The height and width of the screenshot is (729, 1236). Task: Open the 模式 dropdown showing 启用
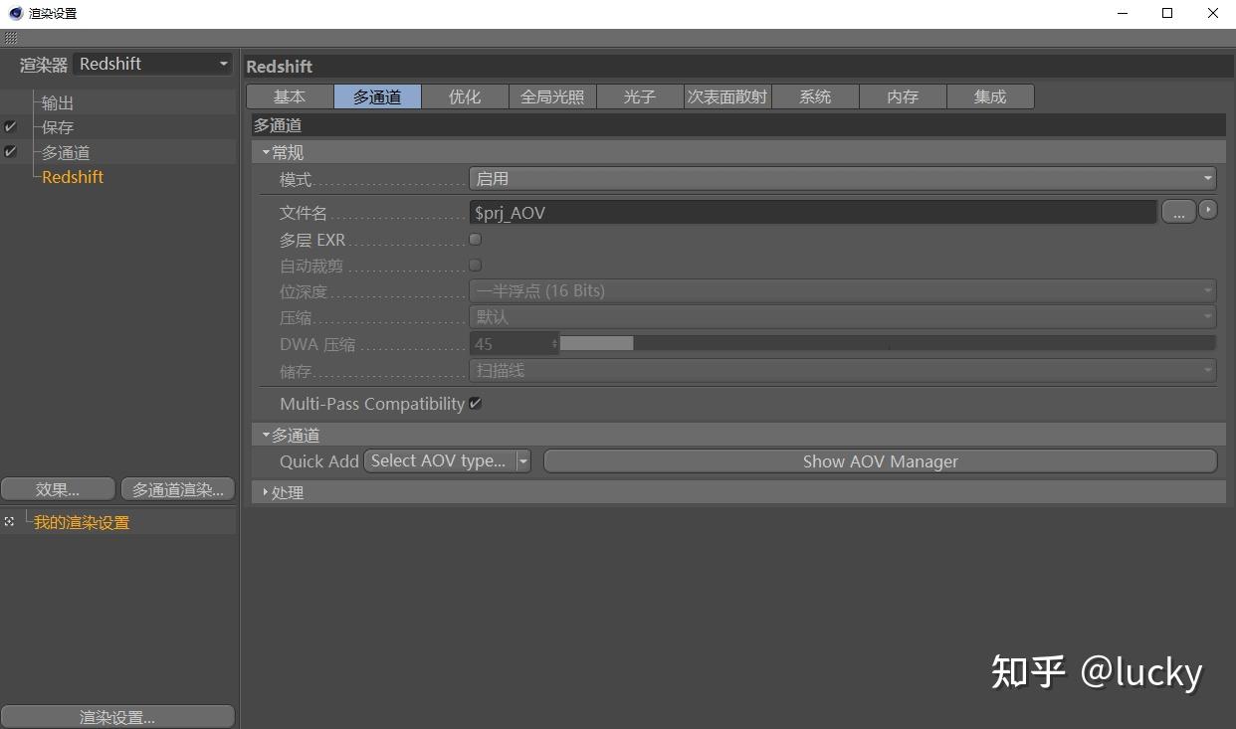[841, 178]
